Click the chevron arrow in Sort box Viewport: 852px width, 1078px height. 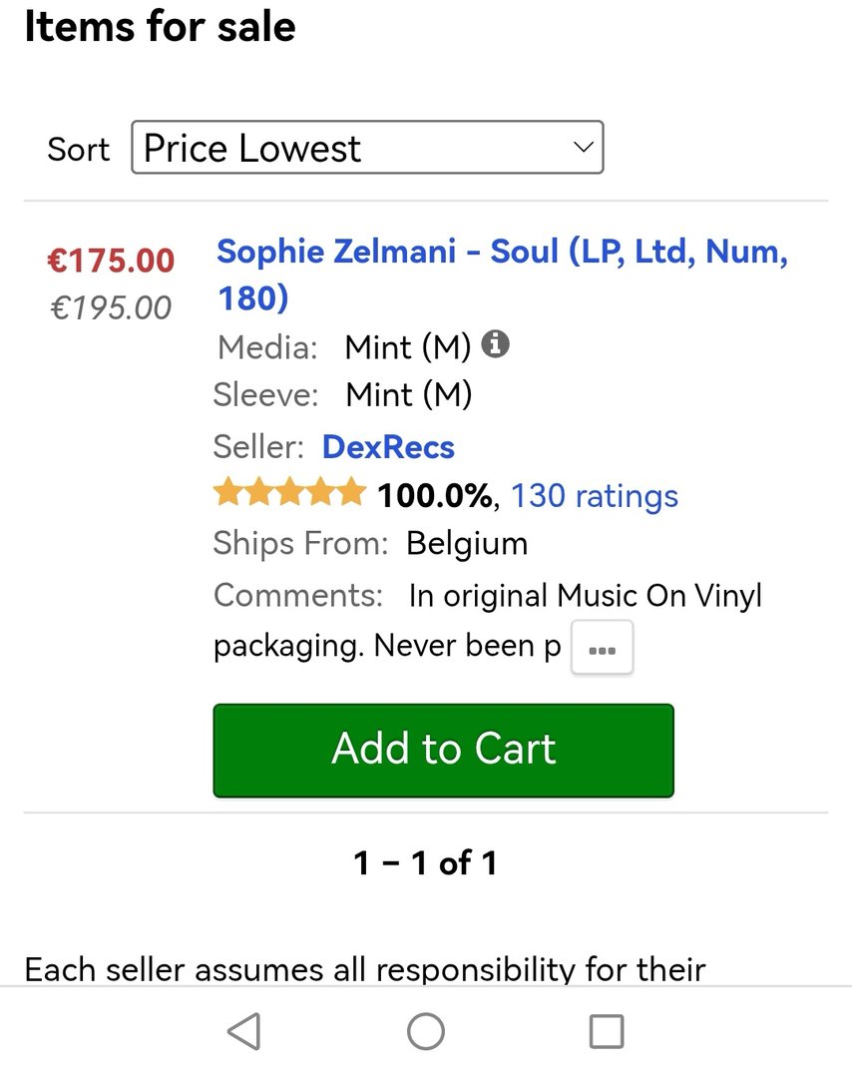[x=583, y=148]
